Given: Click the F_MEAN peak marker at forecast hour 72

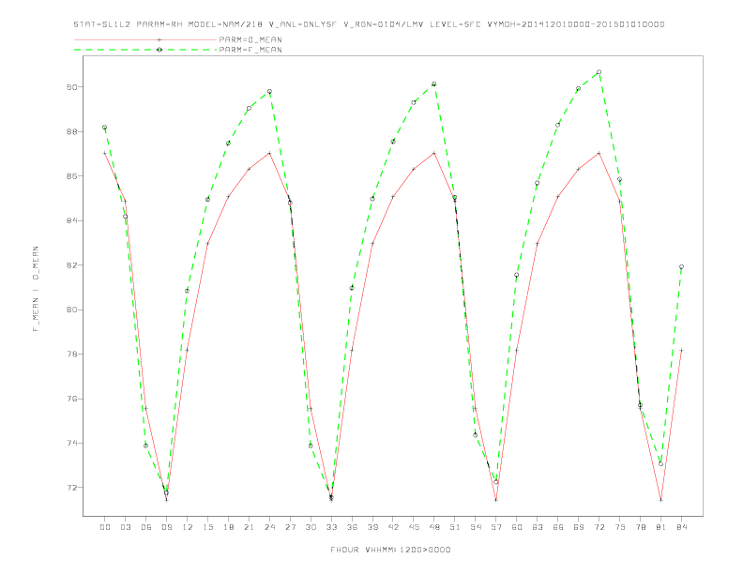Looking at the screenshot, I should click(x=599, y=72).
